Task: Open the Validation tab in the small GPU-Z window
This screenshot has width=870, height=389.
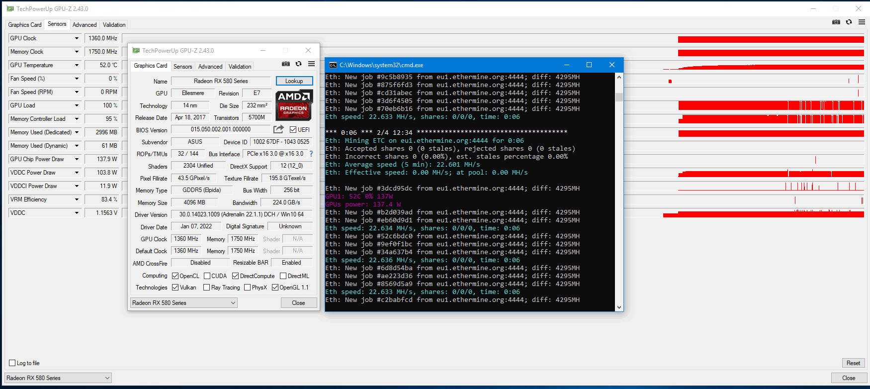Action: 240,67
